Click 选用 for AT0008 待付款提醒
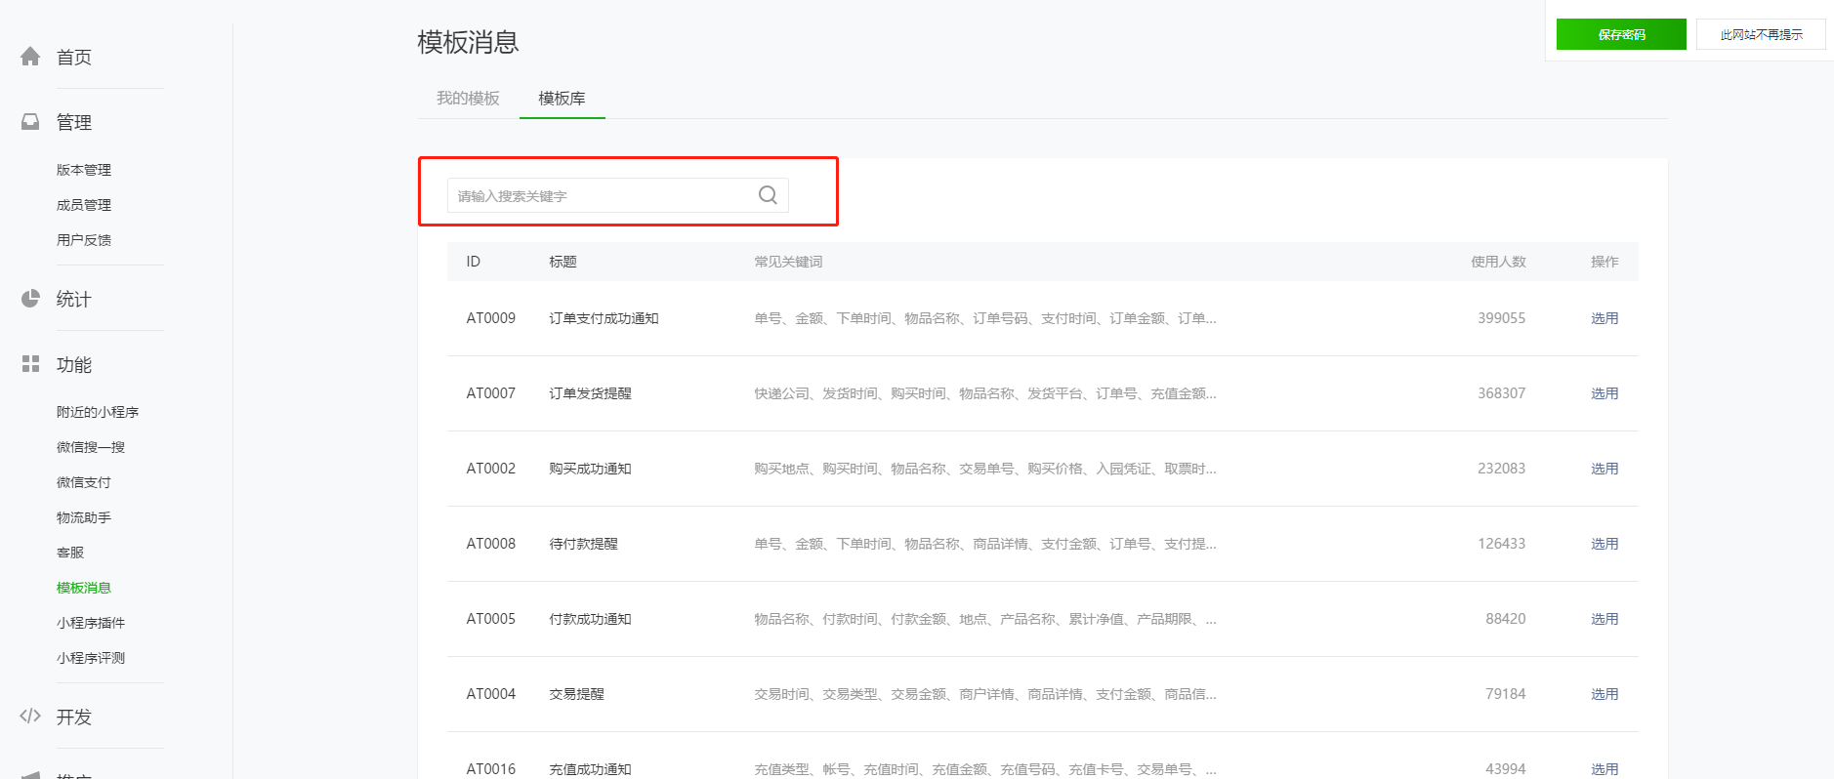This screenshot has height=779, width=1834. coord(1605,544)
